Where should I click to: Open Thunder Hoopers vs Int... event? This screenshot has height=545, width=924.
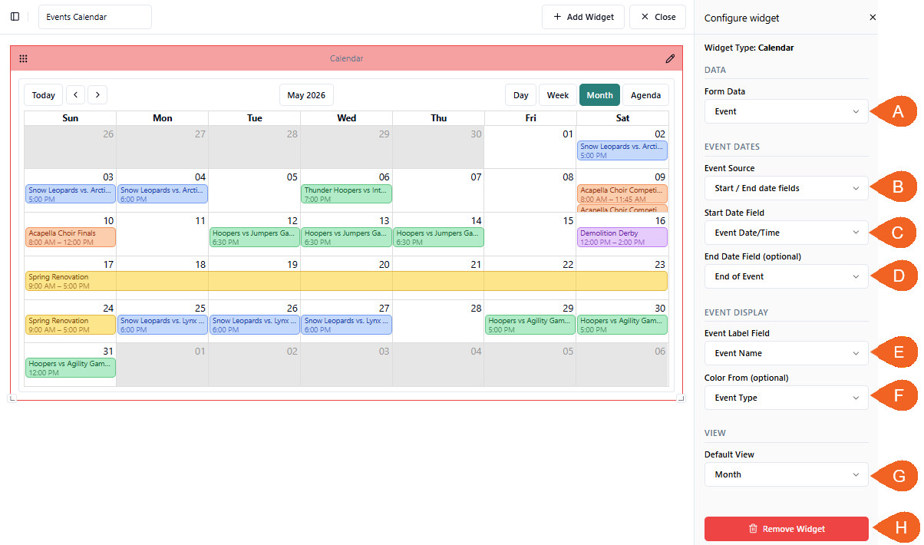click(x=346, y=194)
